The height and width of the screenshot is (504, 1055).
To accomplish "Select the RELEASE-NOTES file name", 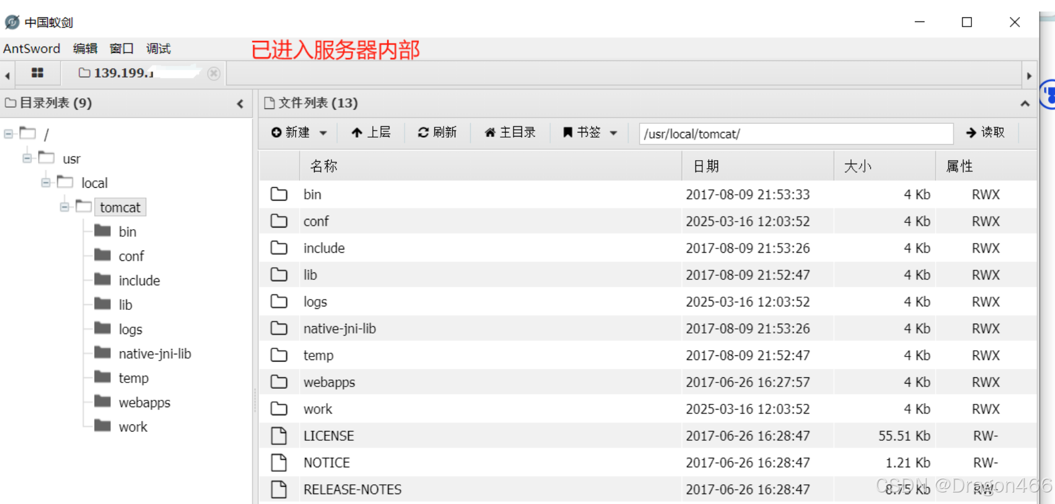I will coord(353,490).
